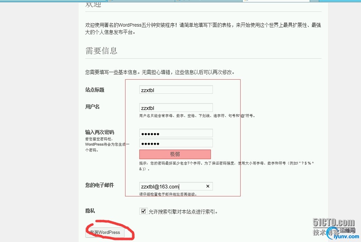Click the 请仔细检查电子邮件地址后再继续 hint

pos(168,194)
